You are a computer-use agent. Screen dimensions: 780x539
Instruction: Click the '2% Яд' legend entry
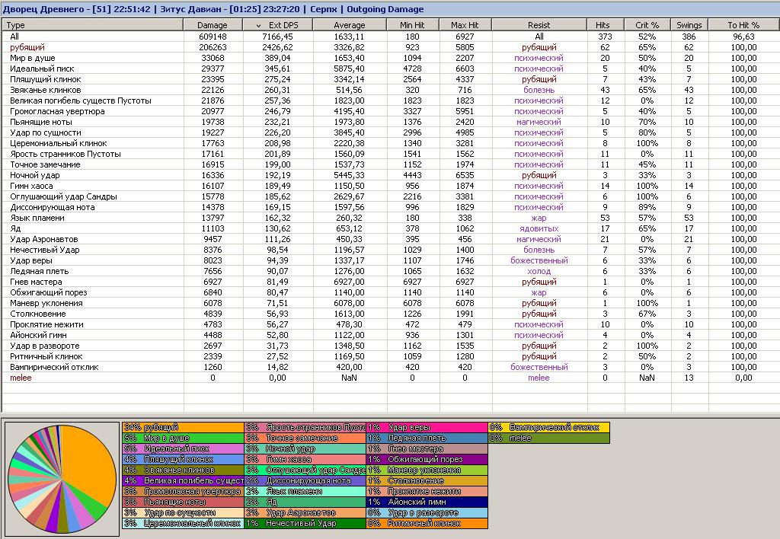point(305,502)
